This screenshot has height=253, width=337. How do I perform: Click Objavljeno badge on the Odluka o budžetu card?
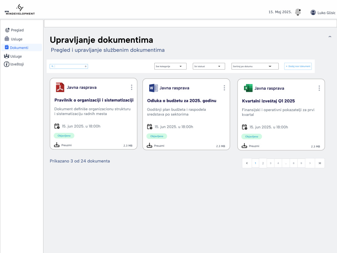[157, 136]
